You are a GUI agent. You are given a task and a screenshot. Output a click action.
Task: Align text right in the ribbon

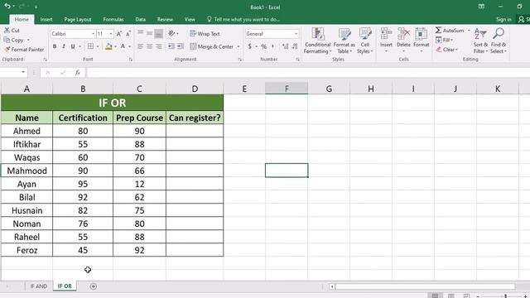point(158,46)
